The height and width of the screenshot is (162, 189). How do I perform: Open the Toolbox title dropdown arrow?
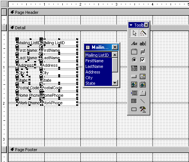pyautogui.click(x=131, y=25)
